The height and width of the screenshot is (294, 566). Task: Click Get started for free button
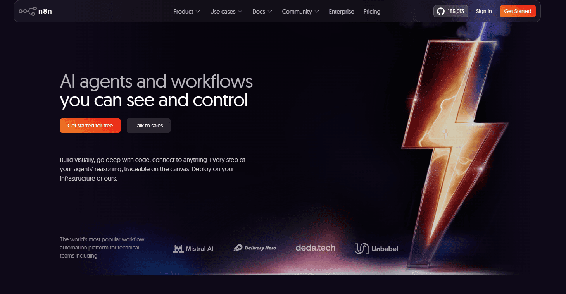point(90,126)
